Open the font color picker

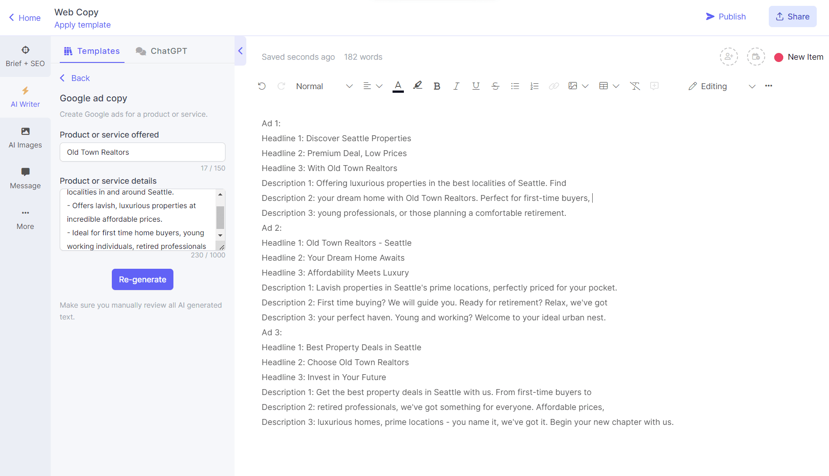point(398,86)
